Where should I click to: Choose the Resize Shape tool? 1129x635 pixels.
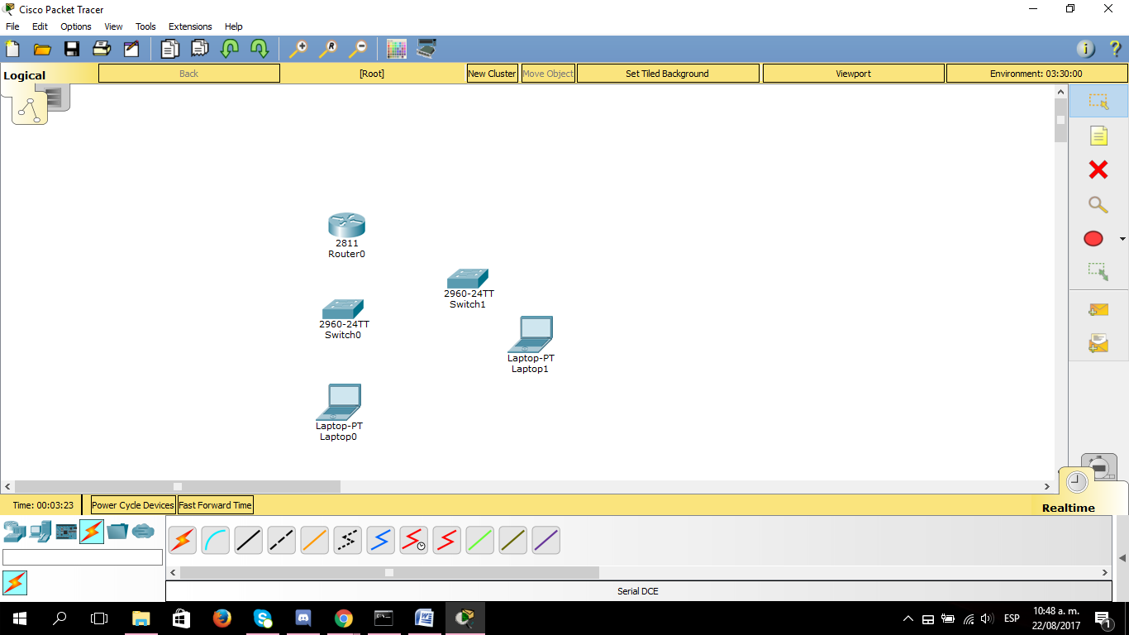point(1098,272)
